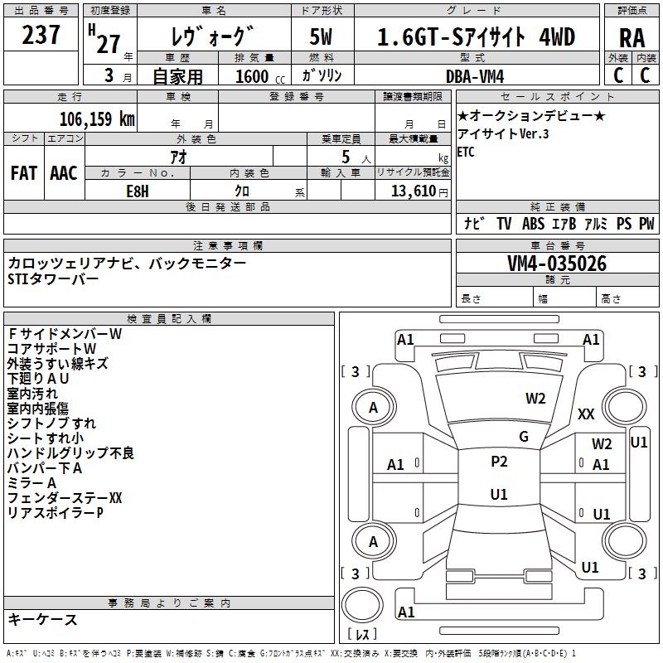Select the 注意事項欄 section header
The image size is (663, 663).
[227, 245]
